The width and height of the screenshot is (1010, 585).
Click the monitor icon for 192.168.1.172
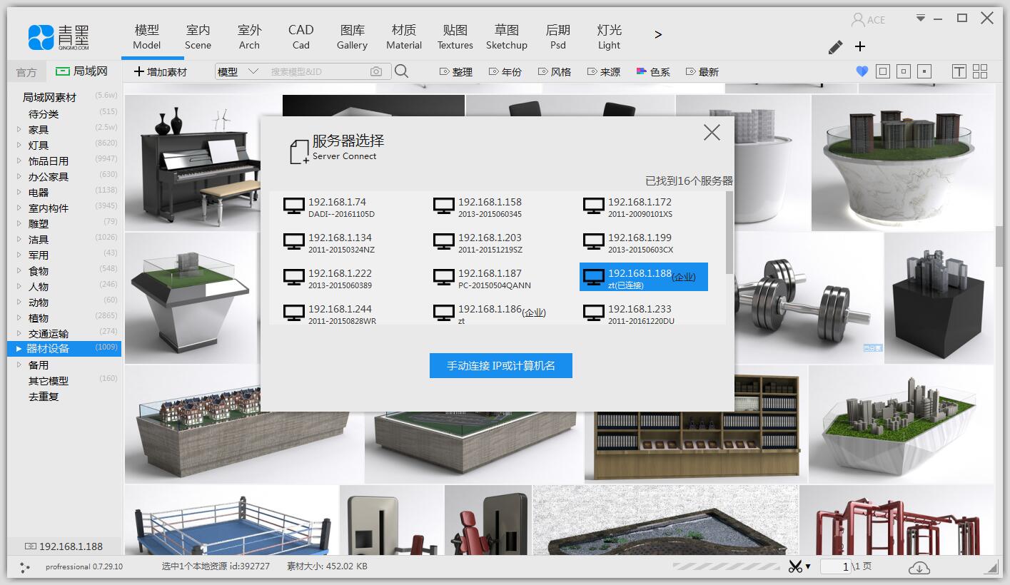pos(594,206)
